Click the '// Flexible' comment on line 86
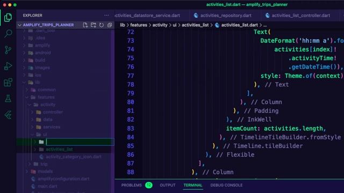The width and height of the screenshot is (344, 193). 235,155
